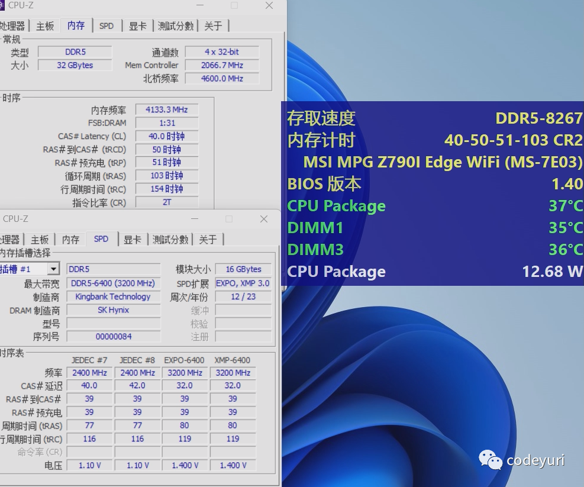Viewport: 584px width, 487px height.
Task: Click the 50 时钟 tRCD value
Action: click(167, 150)
